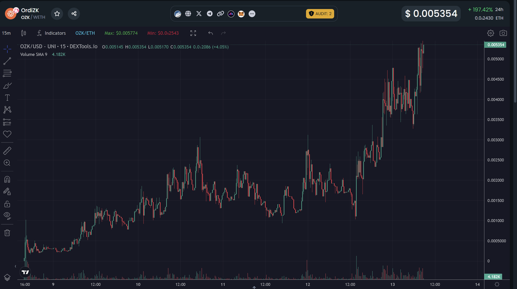Toggle lock all drawing tools
Viewport: 517px width, 289px height.
[x=7, y=203]
